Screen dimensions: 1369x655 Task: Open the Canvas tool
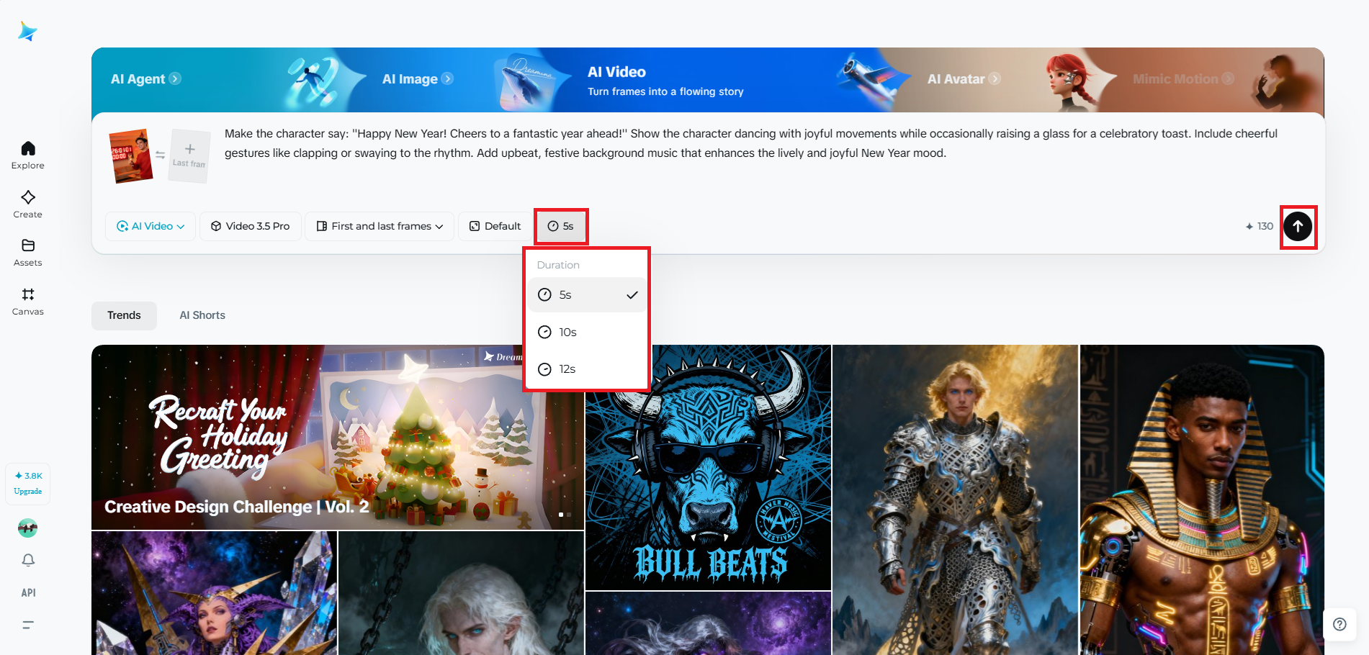(27, 300)
